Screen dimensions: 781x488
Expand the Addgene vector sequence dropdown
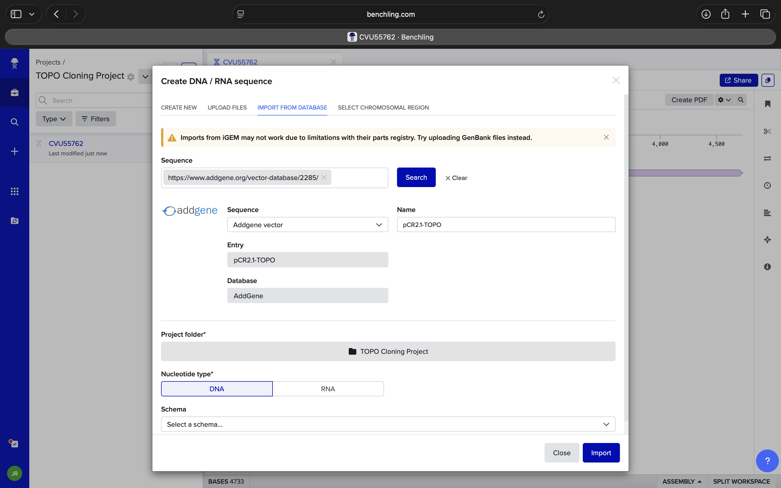pyautogui.click(x=308, y=225)
